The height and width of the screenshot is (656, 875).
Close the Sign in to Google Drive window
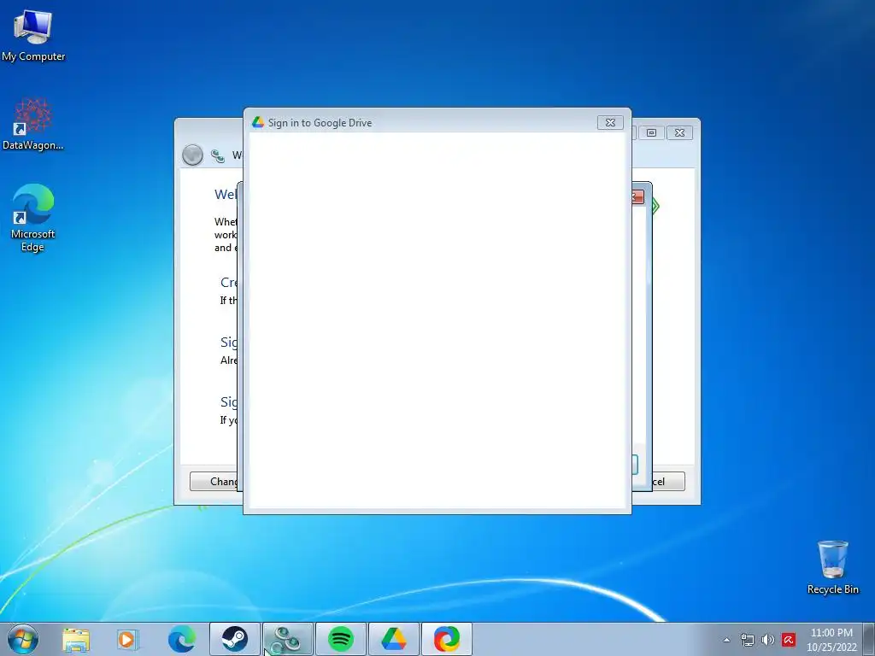610,123
